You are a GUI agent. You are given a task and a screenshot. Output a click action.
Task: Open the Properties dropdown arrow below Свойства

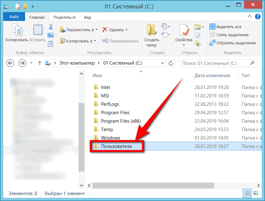tap(184, 45)
